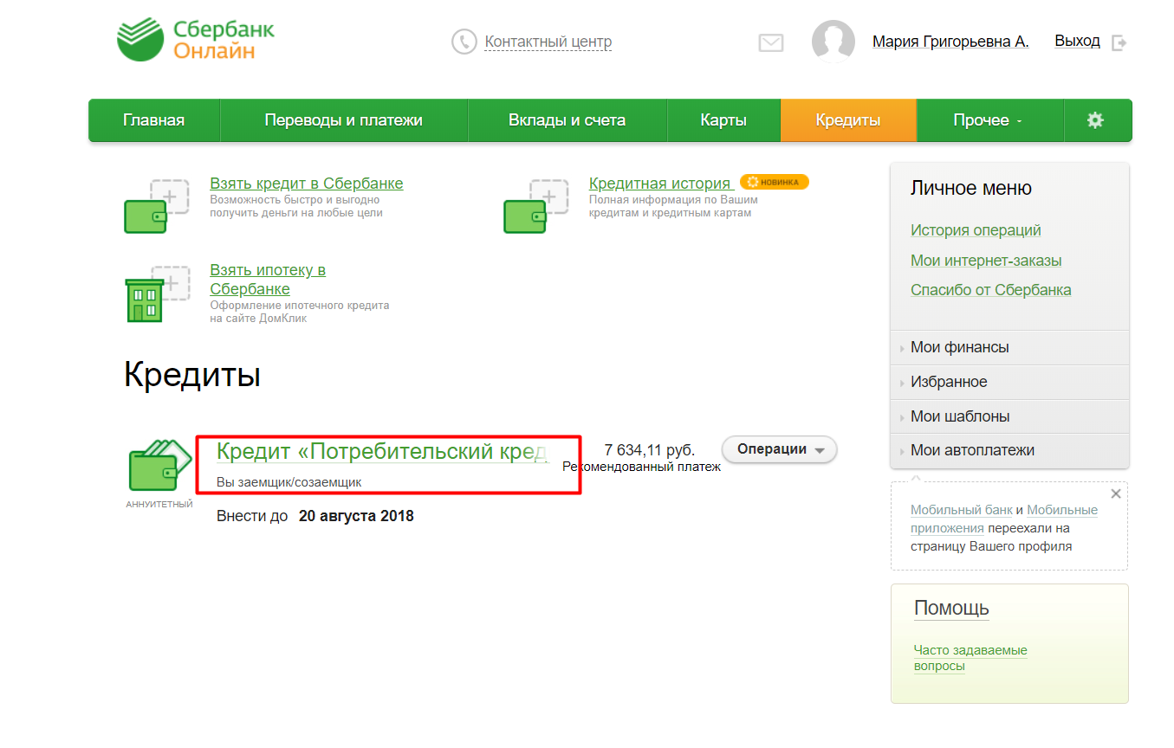Click the Личное меню heading
This screenshot has height=748, width=1174.
[x=971, y=188]
